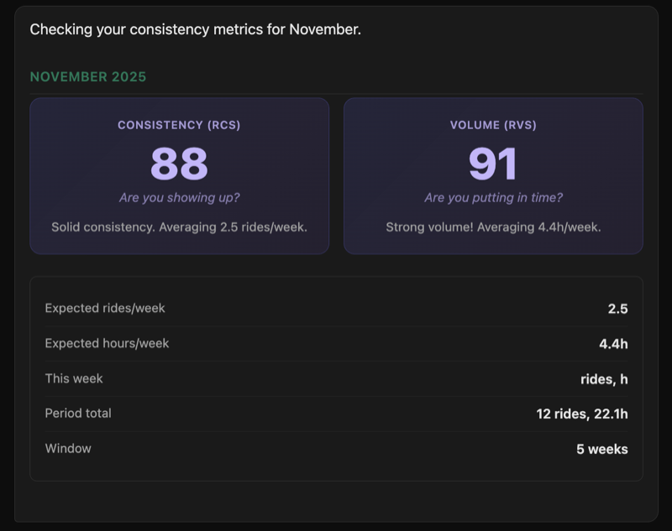672x531 pixels.
Task: Click the '5 weeks' window value
Action: (601, 449)
